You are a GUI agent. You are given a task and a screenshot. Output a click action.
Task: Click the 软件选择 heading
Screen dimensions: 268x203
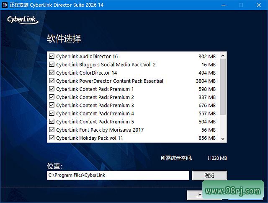pos(64,39)
